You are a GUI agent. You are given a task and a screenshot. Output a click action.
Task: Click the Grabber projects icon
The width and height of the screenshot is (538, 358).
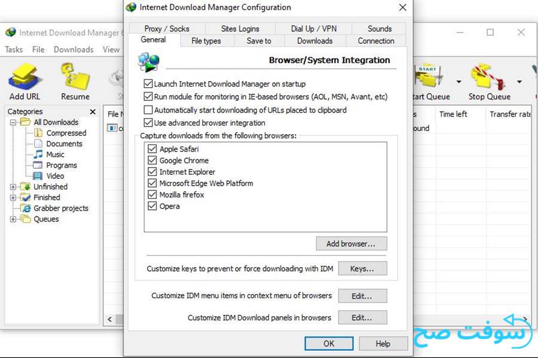coord(26,208)
